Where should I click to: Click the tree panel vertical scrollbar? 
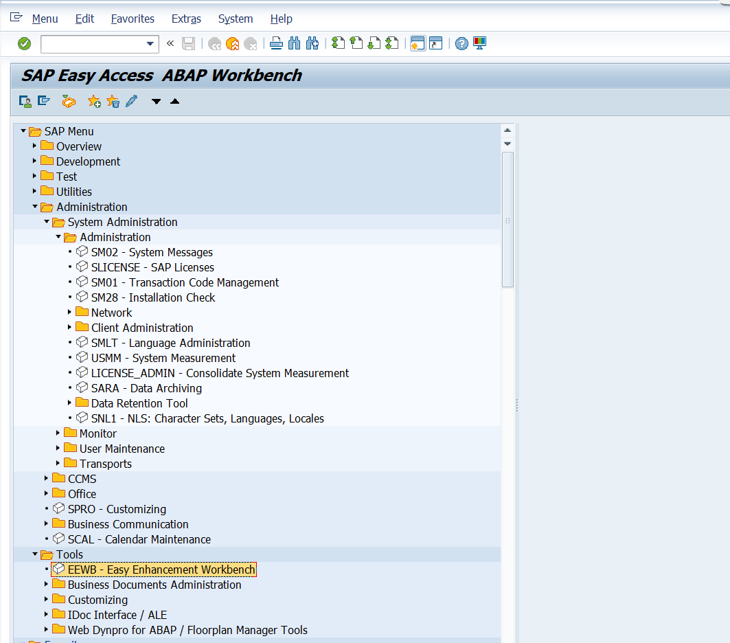(x=507, y=218)
